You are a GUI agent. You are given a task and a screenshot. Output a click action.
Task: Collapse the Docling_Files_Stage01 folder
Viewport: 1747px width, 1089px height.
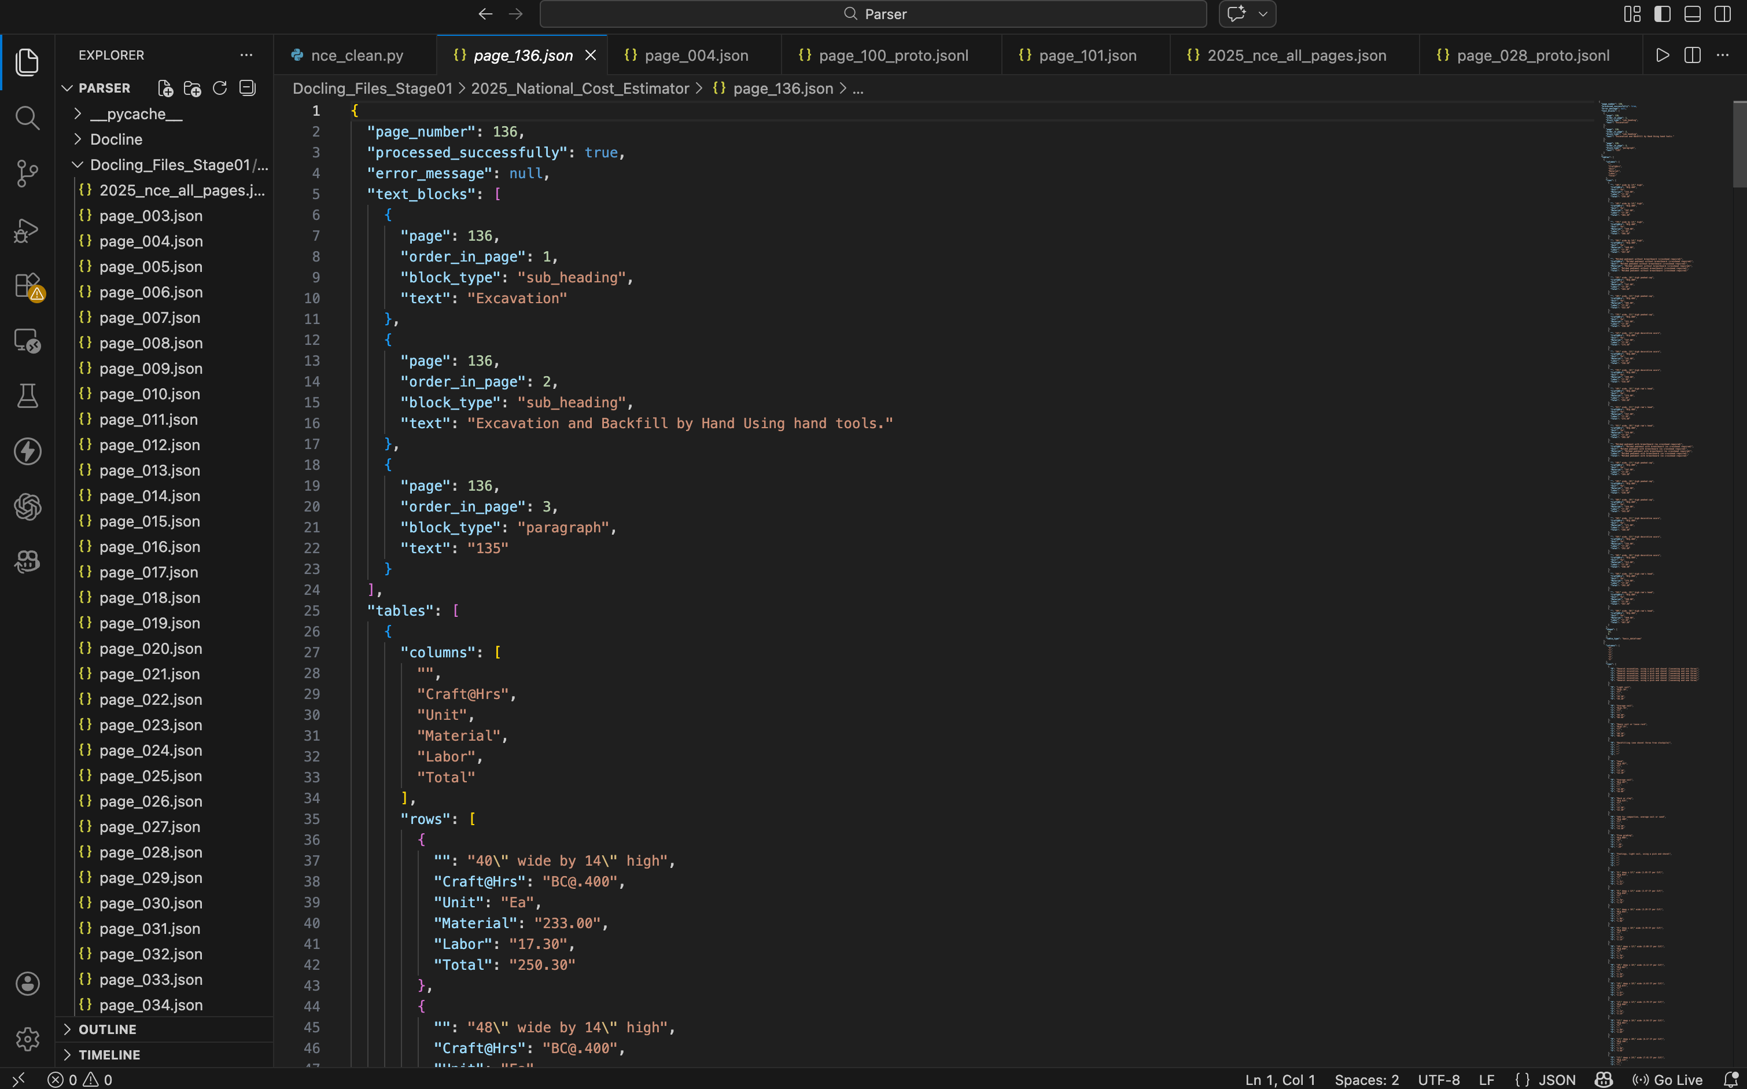pos(78,165)
